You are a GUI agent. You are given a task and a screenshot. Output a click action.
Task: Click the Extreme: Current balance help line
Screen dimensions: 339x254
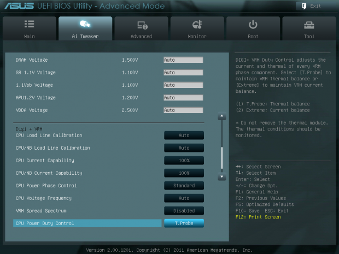click(273, 110)
